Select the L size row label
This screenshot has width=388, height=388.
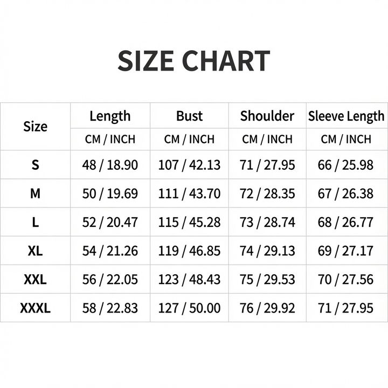pyautogui.click(x=35, y=222)
